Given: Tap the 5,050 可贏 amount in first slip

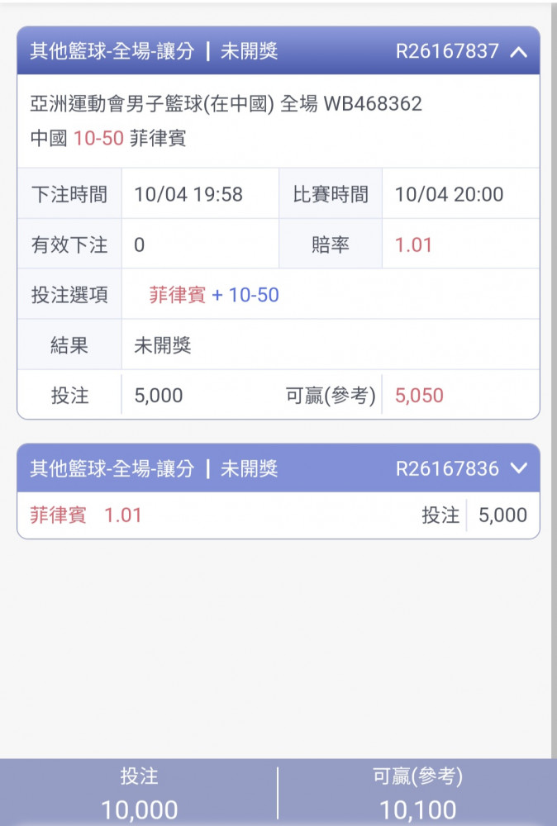Looking at the screenshot, I should point(420,396).
